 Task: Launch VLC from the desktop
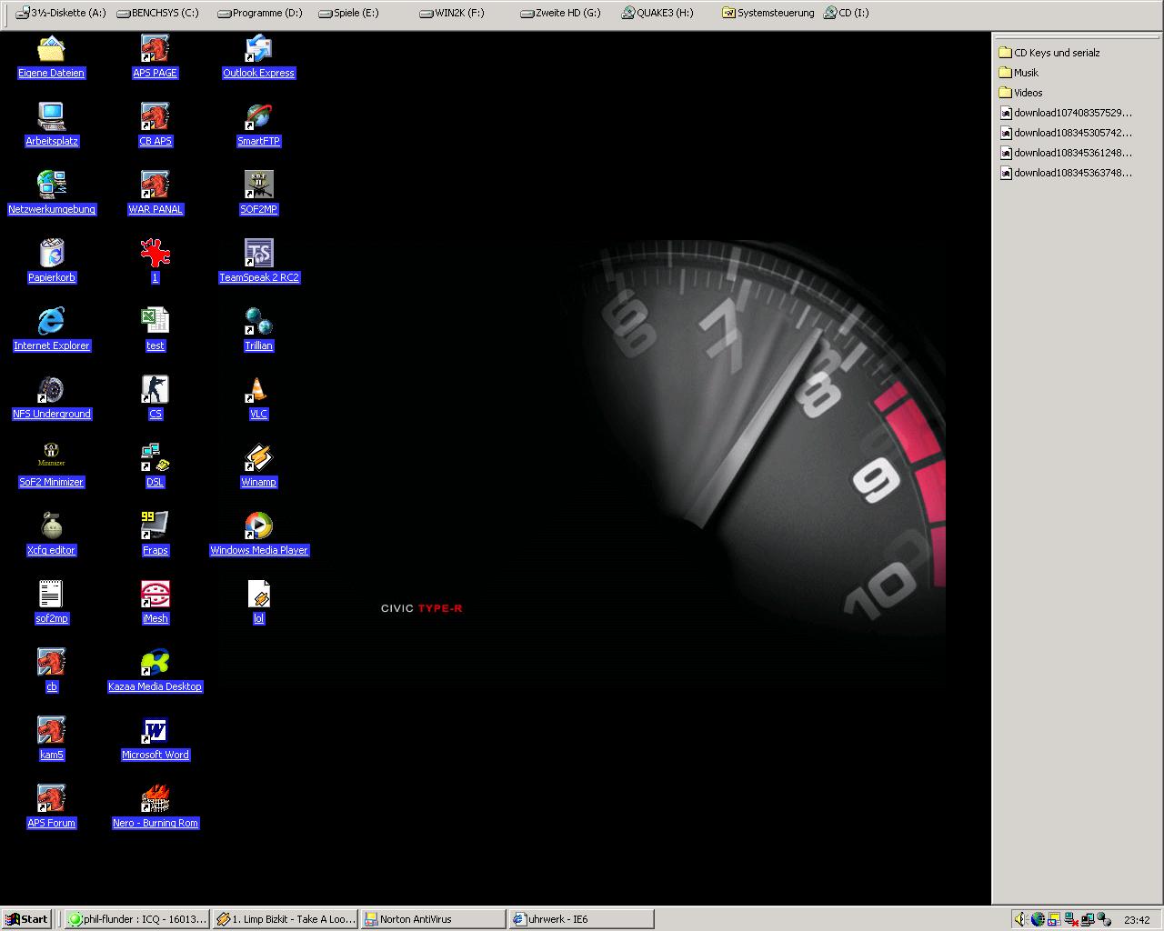tap(258, 390)
